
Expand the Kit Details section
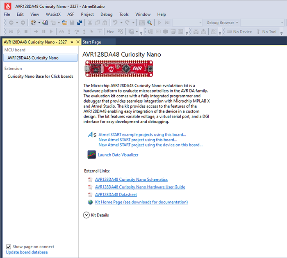pos(87,215)
